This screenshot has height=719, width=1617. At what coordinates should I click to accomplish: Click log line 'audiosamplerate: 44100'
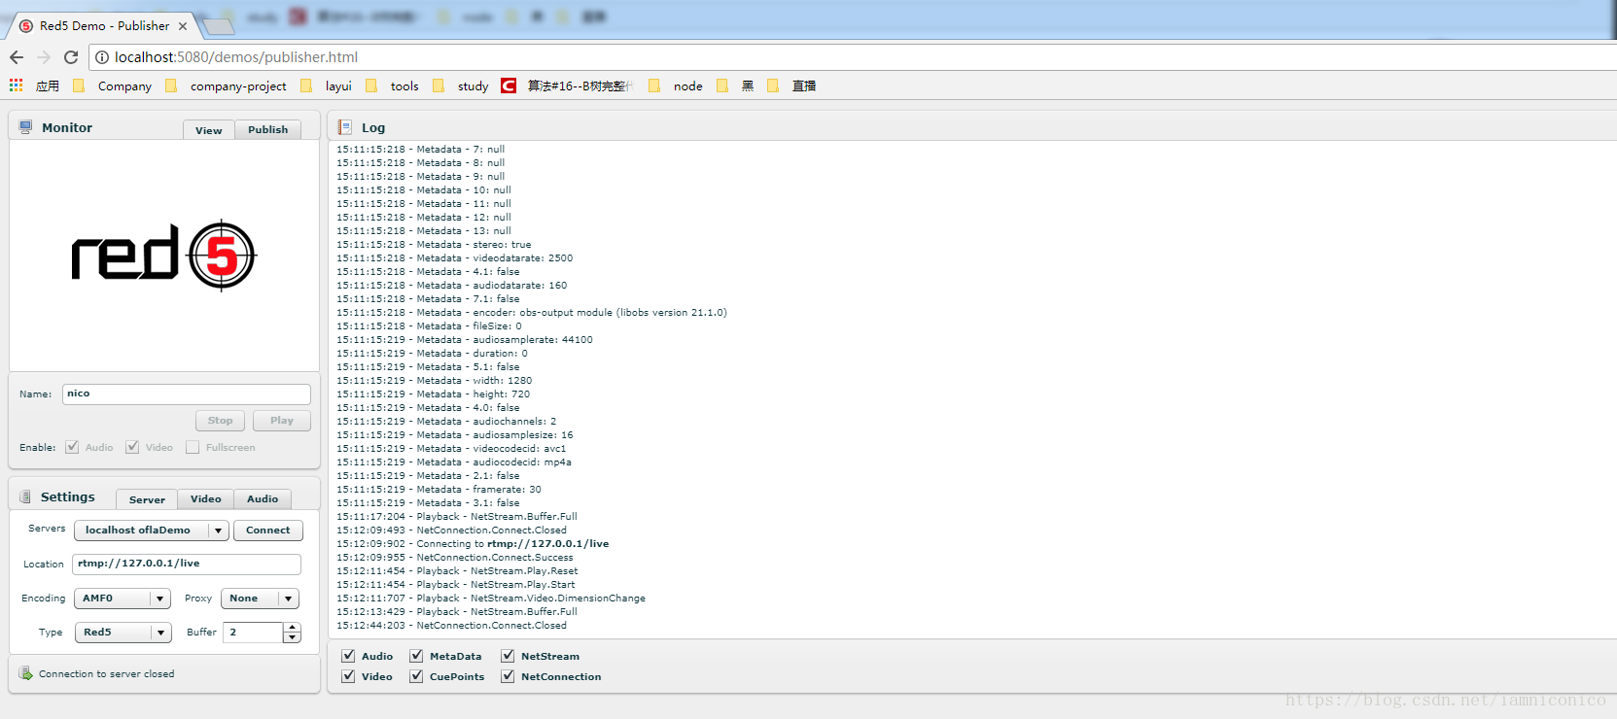click(465, 340)
